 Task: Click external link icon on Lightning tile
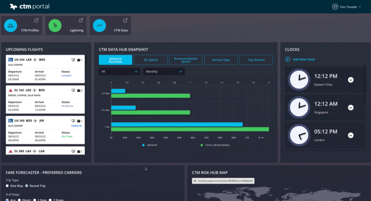click(81, 20)
